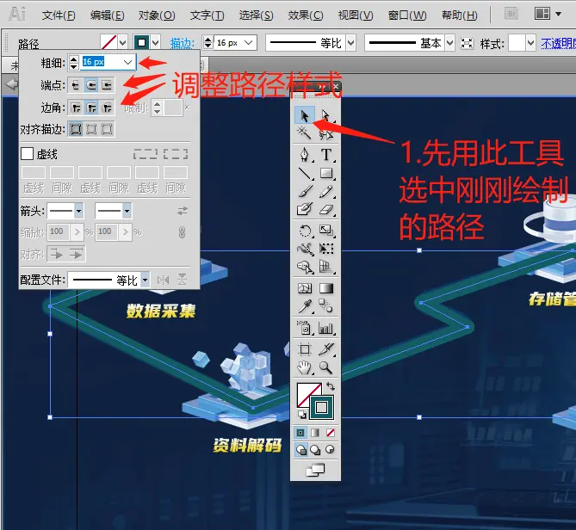Increase control bar stroke weight with stepper

pos(208,40)
